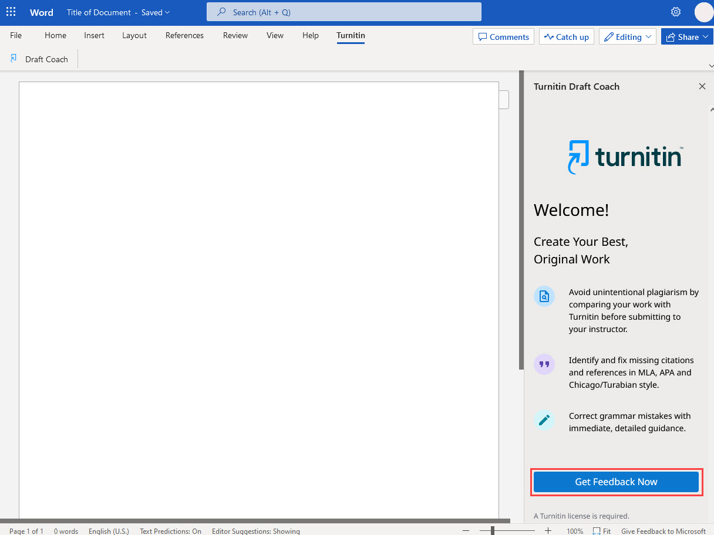Click the Get Feedback Now button
714x535 pixels.
point(616,482)
